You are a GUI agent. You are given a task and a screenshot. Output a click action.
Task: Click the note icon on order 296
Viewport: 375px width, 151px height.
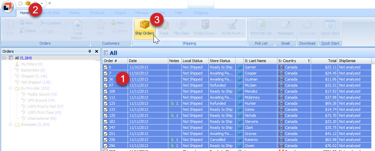coord(172,146)
